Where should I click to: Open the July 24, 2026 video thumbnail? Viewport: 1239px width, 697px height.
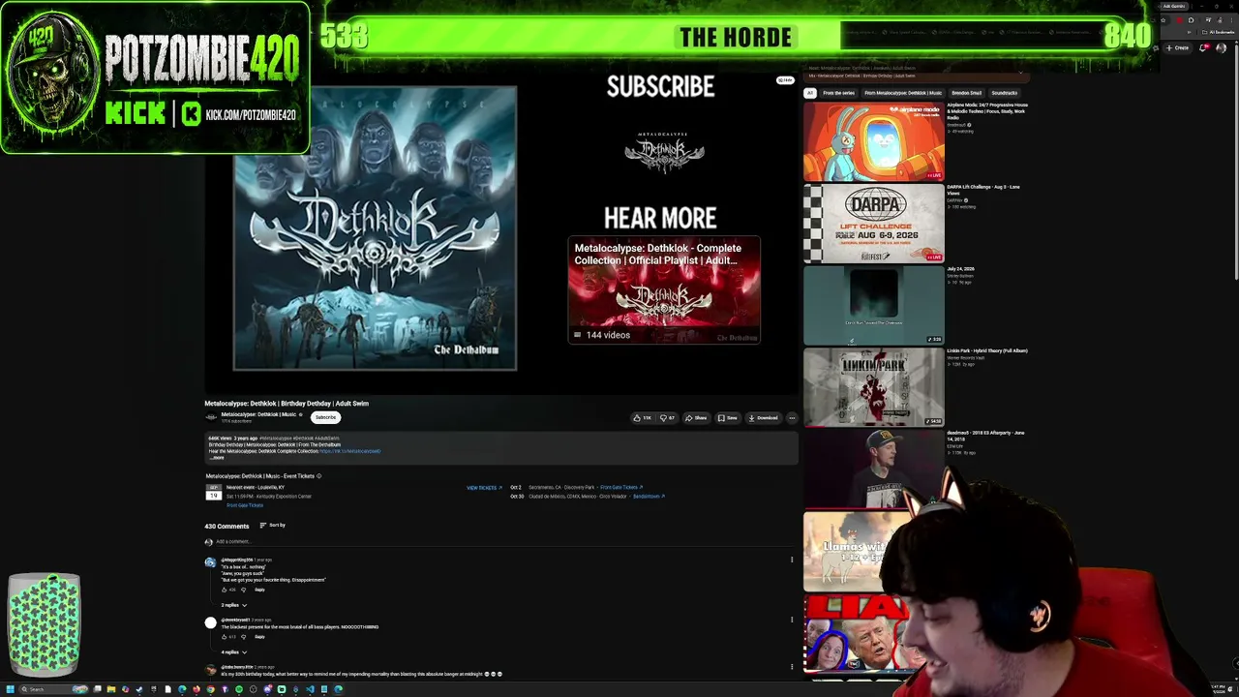point(873,305)
